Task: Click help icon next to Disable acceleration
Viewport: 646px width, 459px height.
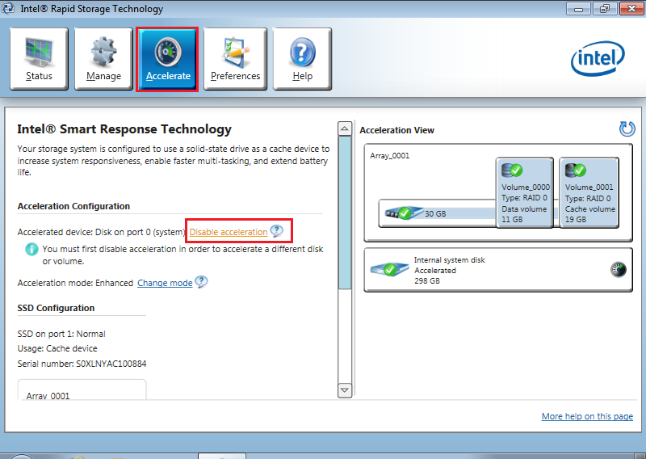Action: click(x=277, y=232)
